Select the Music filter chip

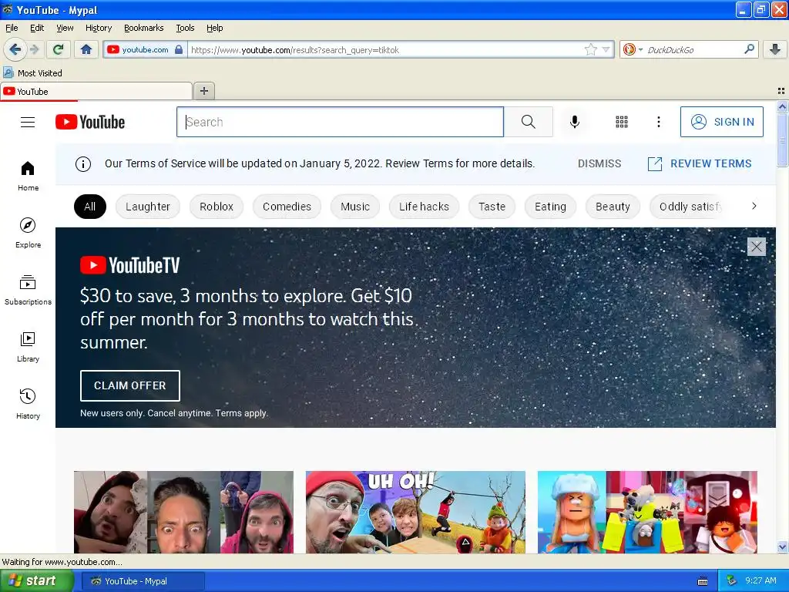(x=355, y=207)
